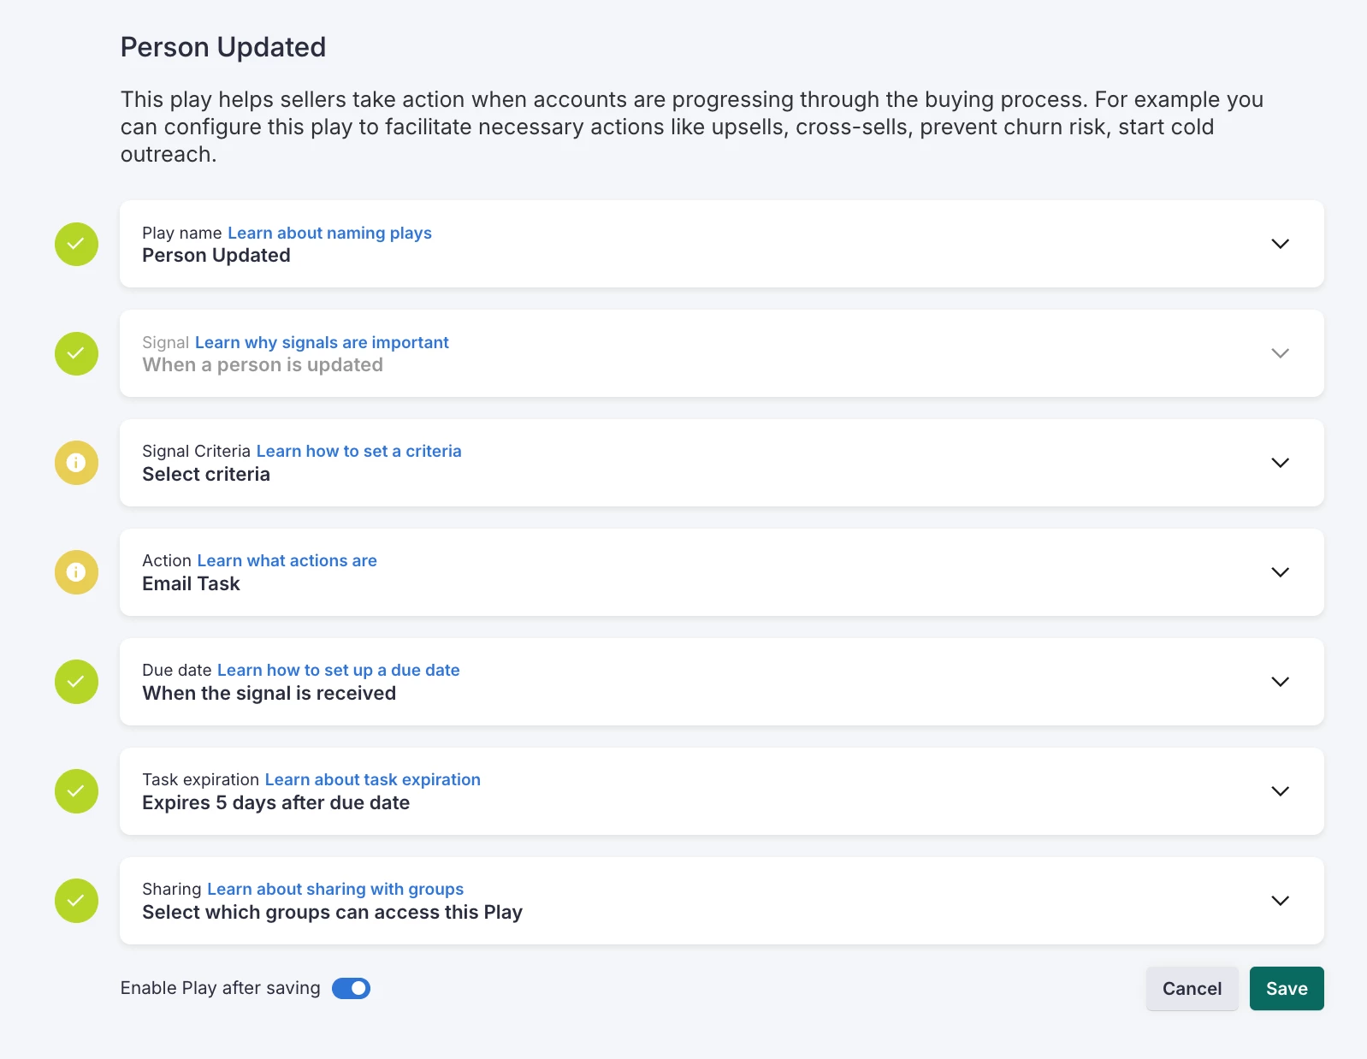Click yellow info icon beside Signal Criteria
1367x1059 pixels.
(x=76, y=463)
